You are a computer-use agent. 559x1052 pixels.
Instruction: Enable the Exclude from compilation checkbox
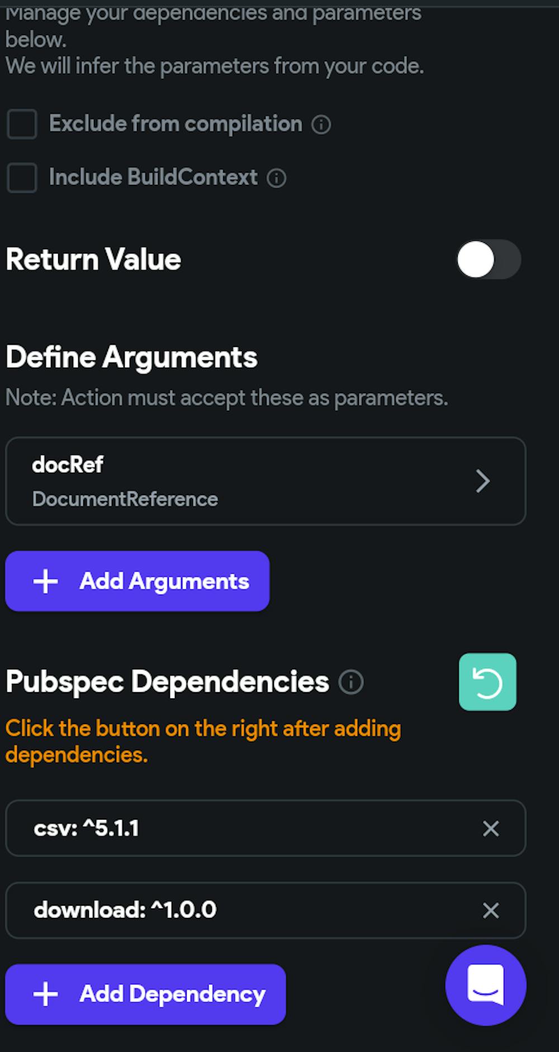click(22, 124)
